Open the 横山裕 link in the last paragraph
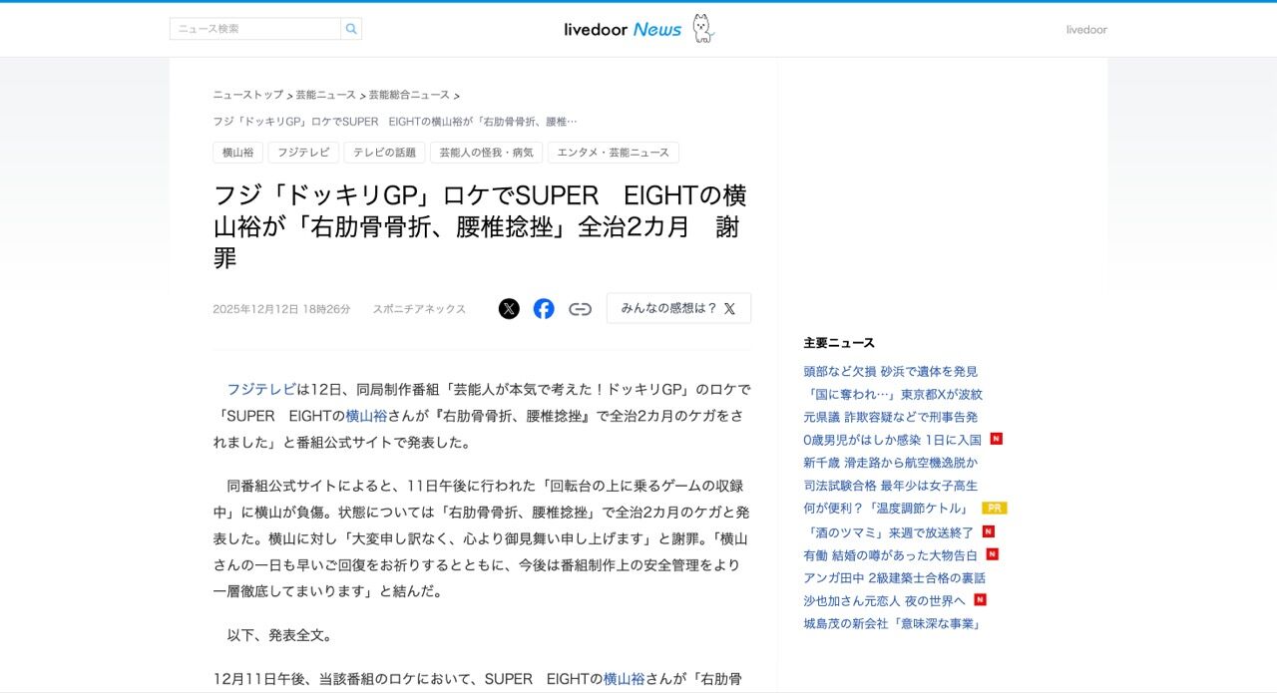The height and width of the screenshot is (693, 1277). click(625, 679)
